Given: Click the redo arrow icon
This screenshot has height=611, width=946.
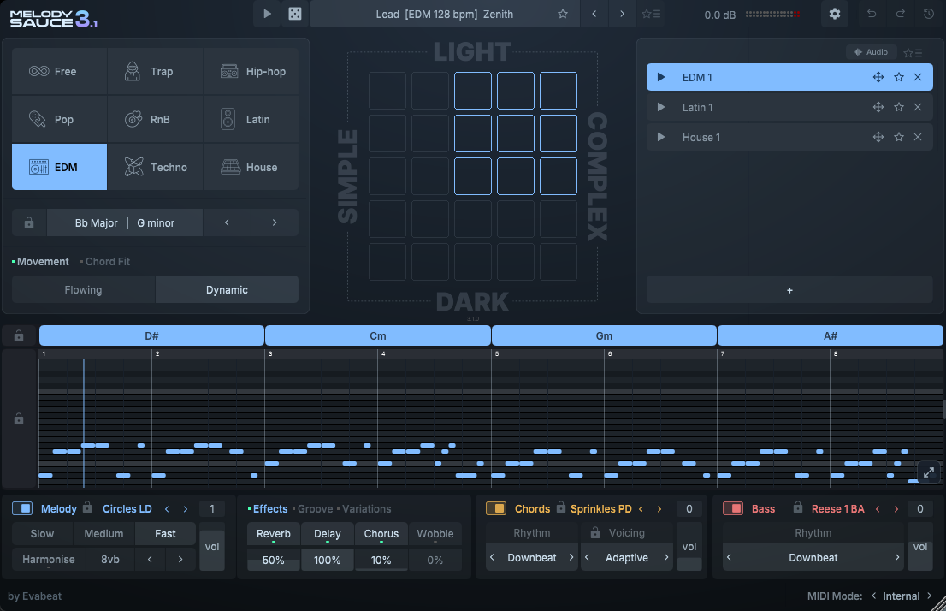Looking at the screenshot, I should tap(900, 14).
